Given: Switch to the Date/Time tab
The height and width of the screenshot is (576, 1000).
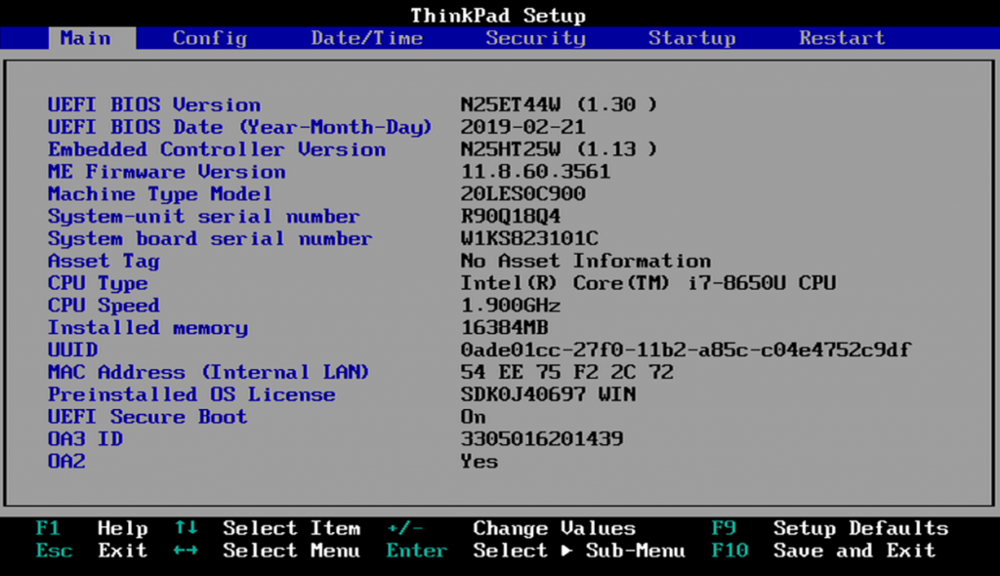Looking at the screenshot, I should 367,38.
